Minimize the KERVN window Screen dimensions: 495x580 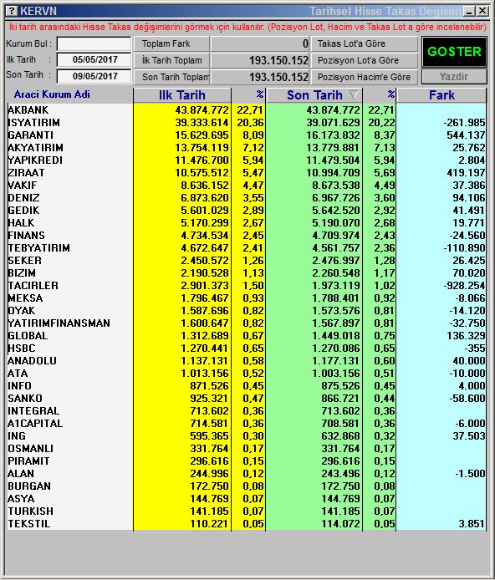coord(469,11)
